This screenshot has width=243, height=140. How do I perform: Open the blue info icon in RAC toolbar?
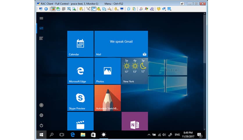46,9
